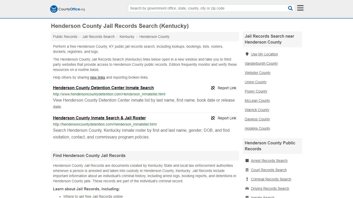The height and width of the screenshot is (198, 353).
Task: Click the Court Records courthouse icon
Action: pos(247,170)
